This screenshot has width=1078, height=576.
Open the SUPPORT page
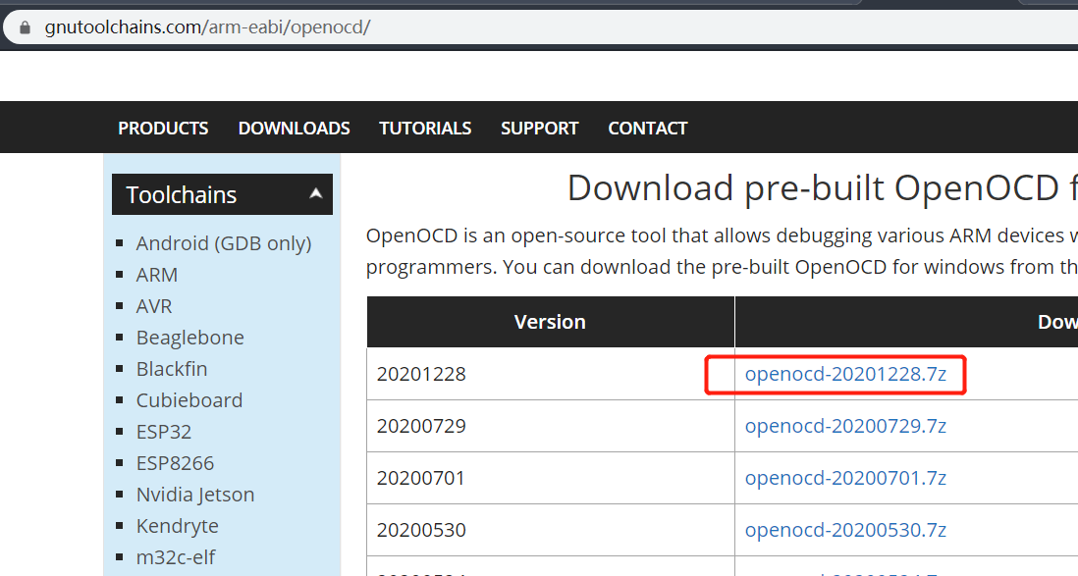(x=539, y=128)
